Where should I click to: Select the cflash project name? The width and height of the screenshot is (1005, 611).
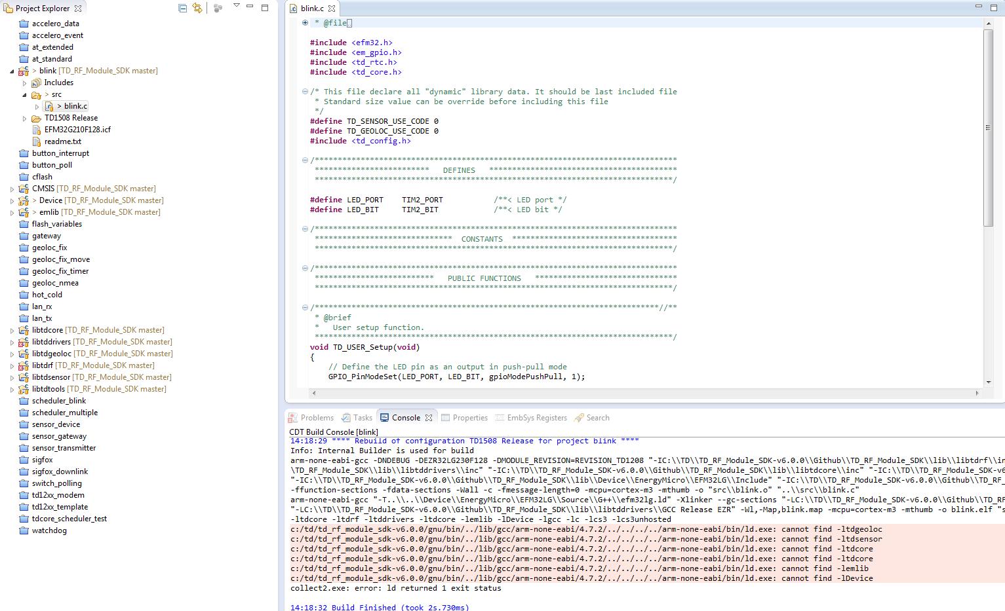coord(42,177)
